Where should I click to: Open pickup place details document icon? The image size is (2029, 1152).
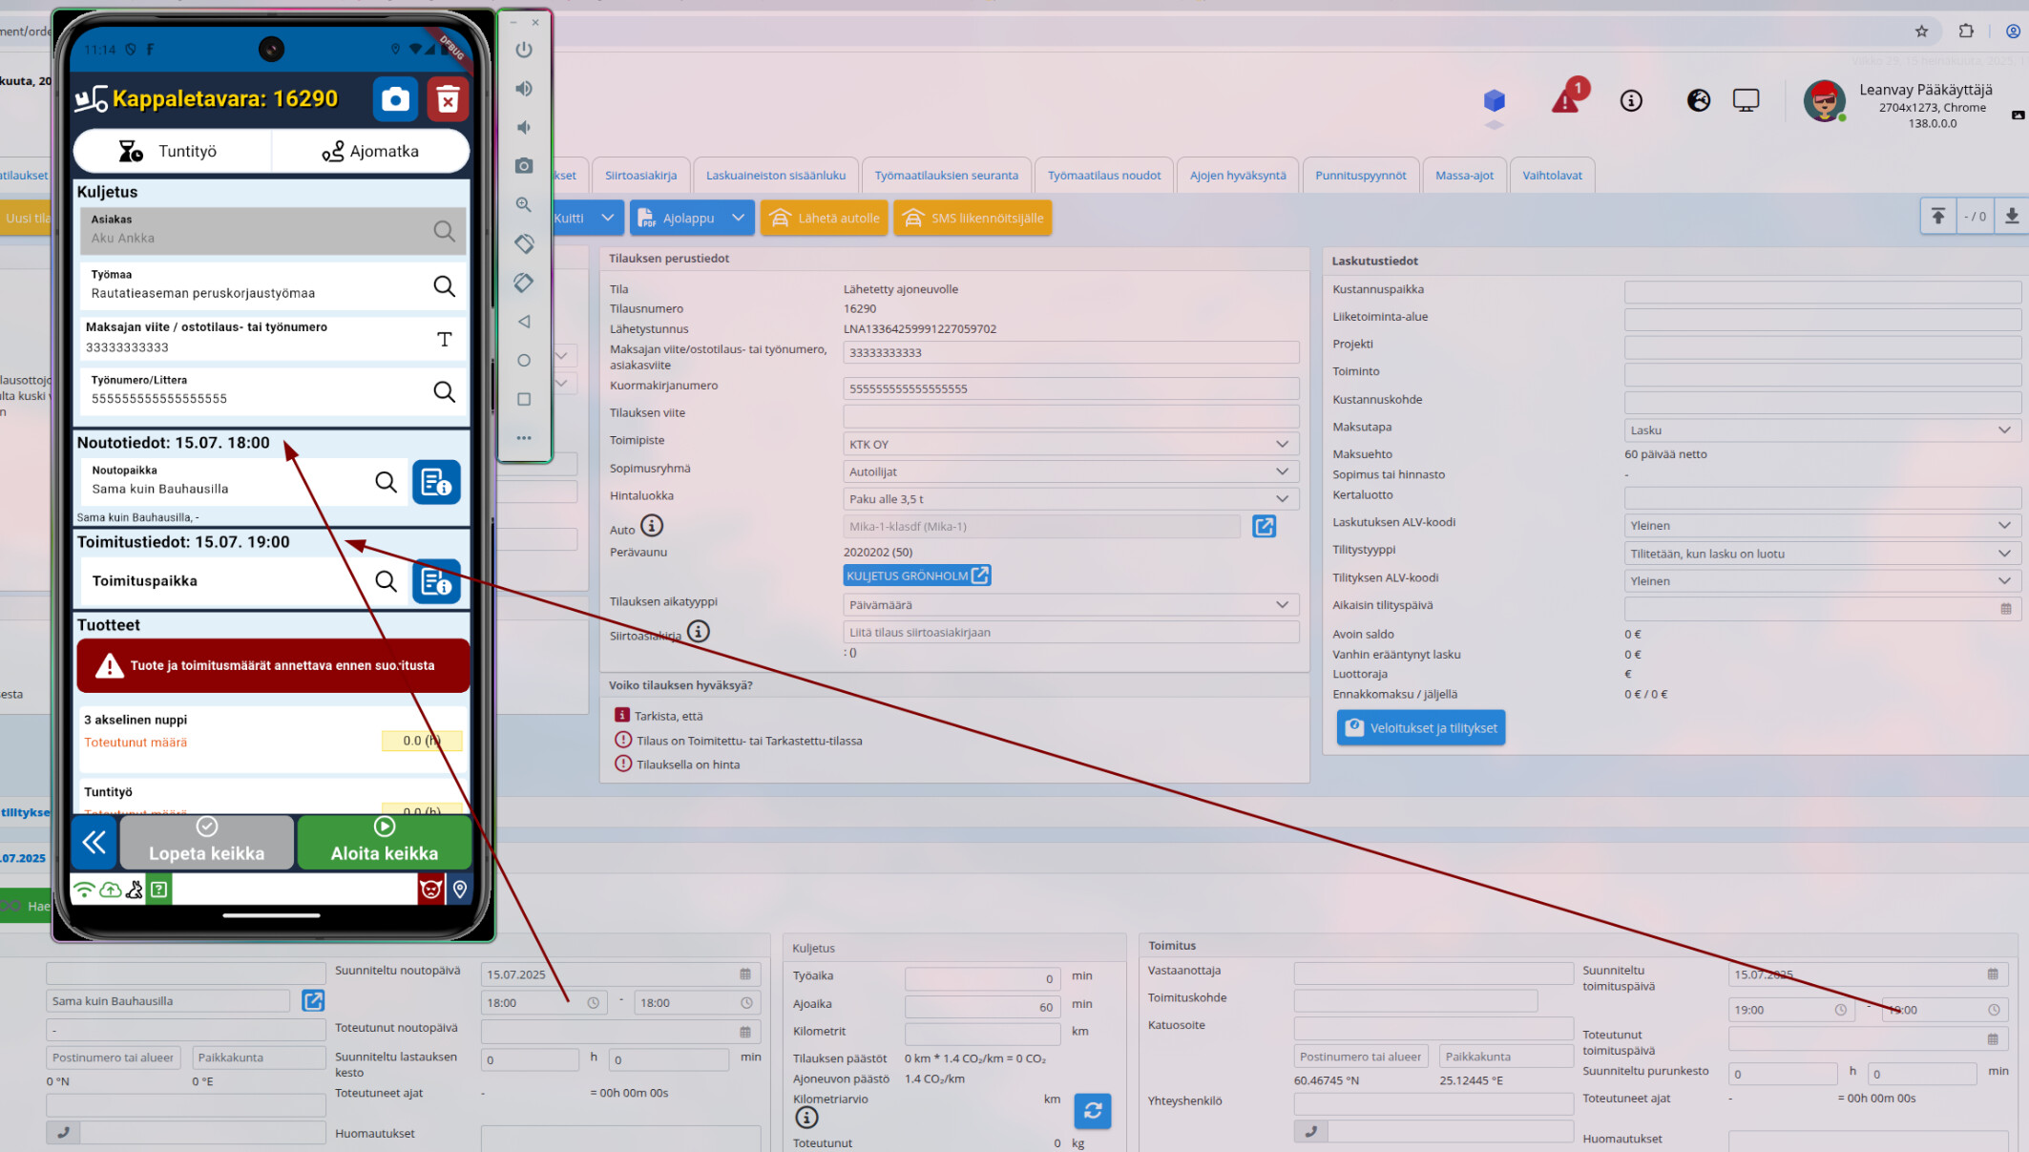pyautogui.click(x=436, y=482)
